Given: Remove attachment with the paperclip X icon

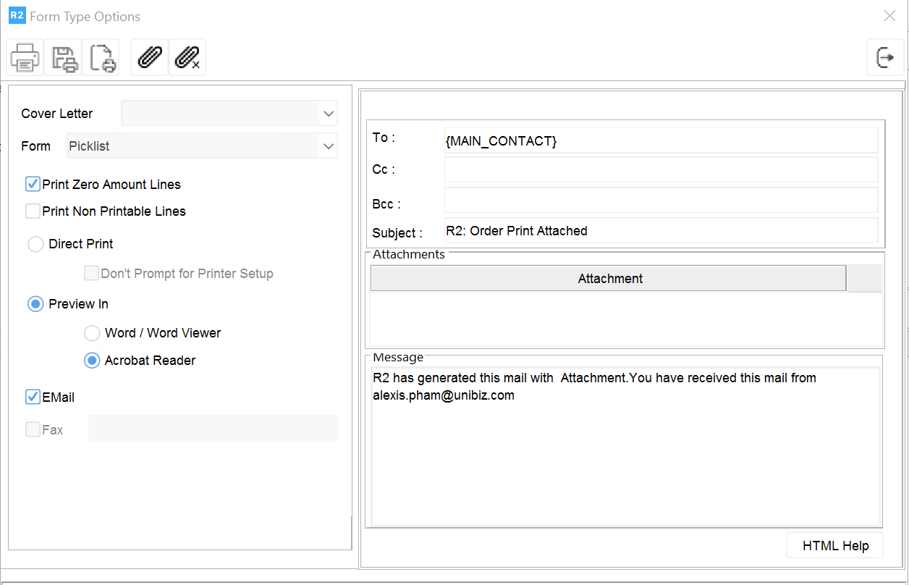Looking at the screenshot, I should (x=187, y=58).
